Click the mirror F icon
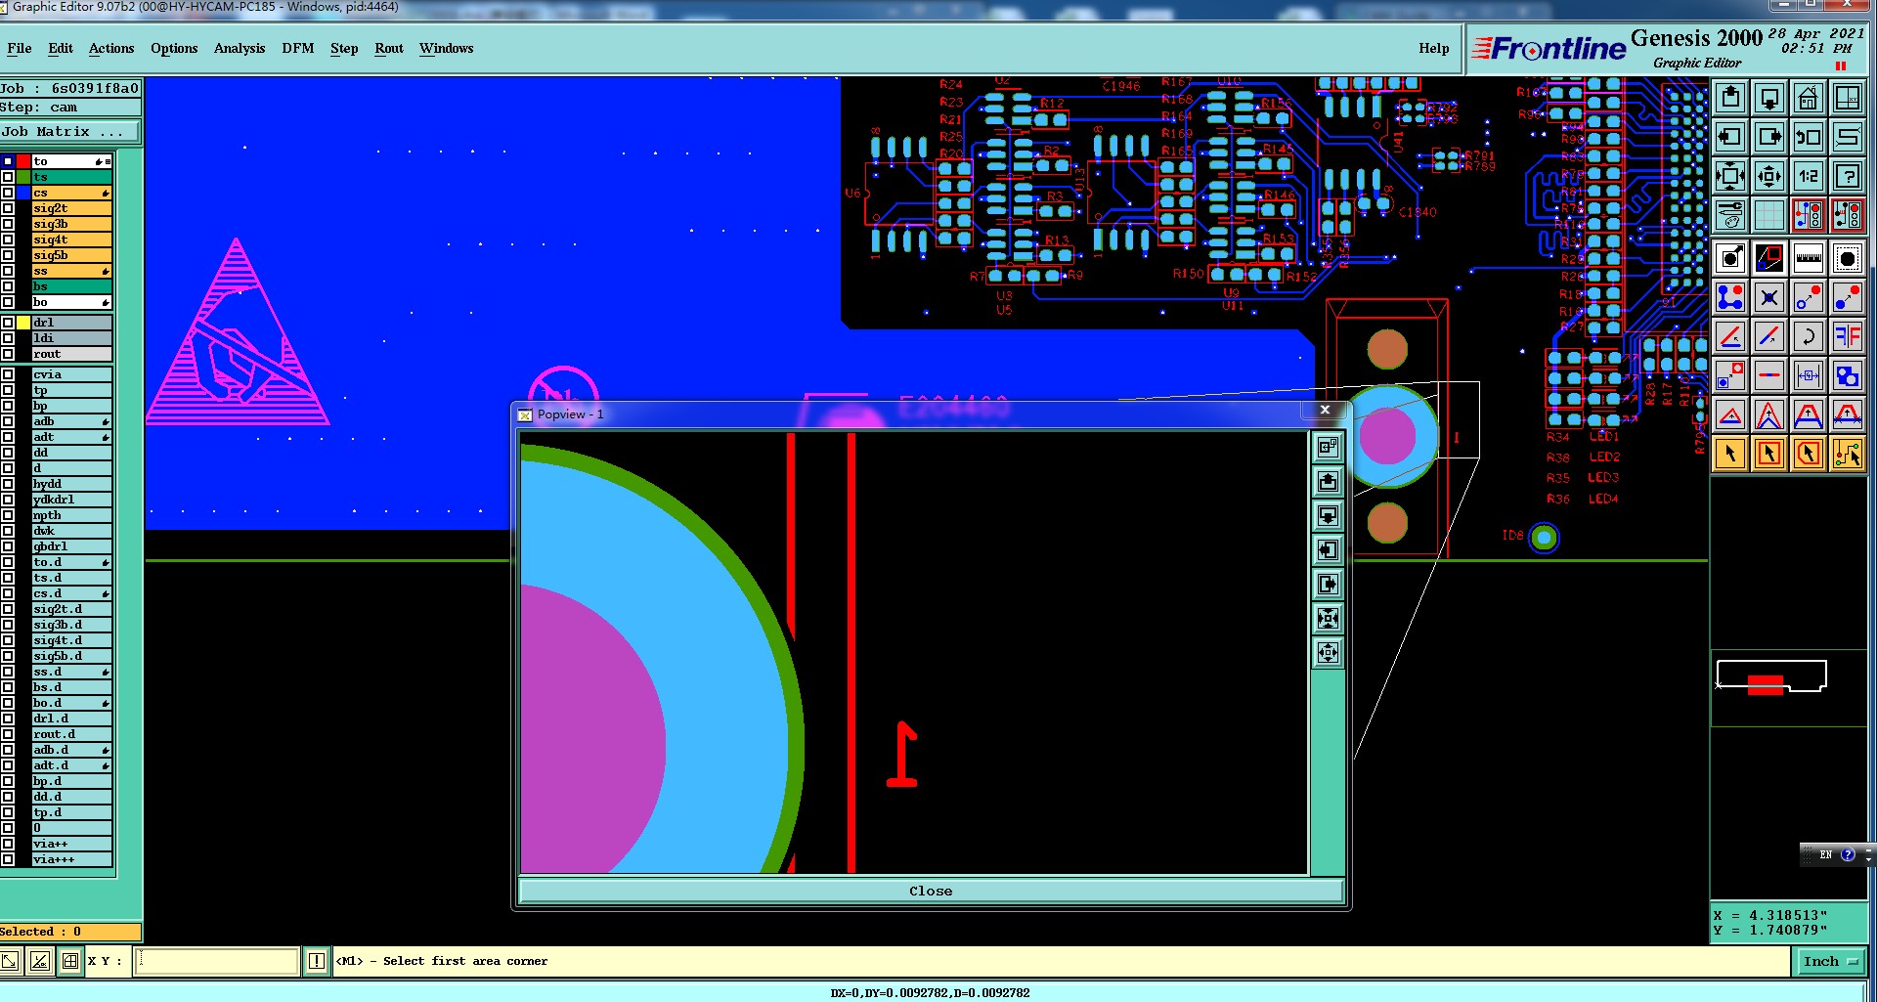This screenshot has height=1002, width=1877. pyautogui.click(x=1848, y=337)
